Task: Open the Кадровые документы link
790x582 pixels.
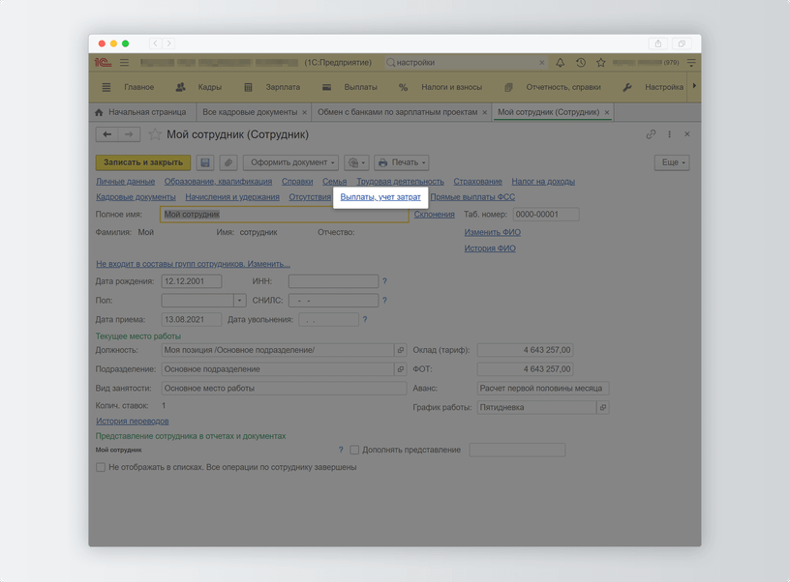Action: pos(137,197)
